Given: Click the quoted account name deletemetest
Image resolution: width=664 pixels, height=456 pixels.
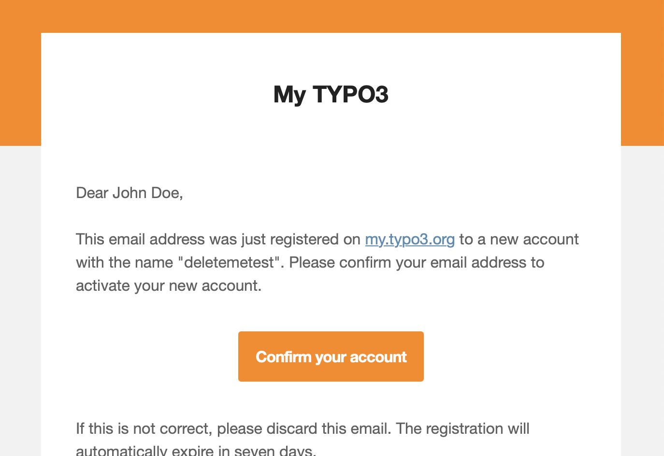Looking at the screenshot, I should 230,263.
